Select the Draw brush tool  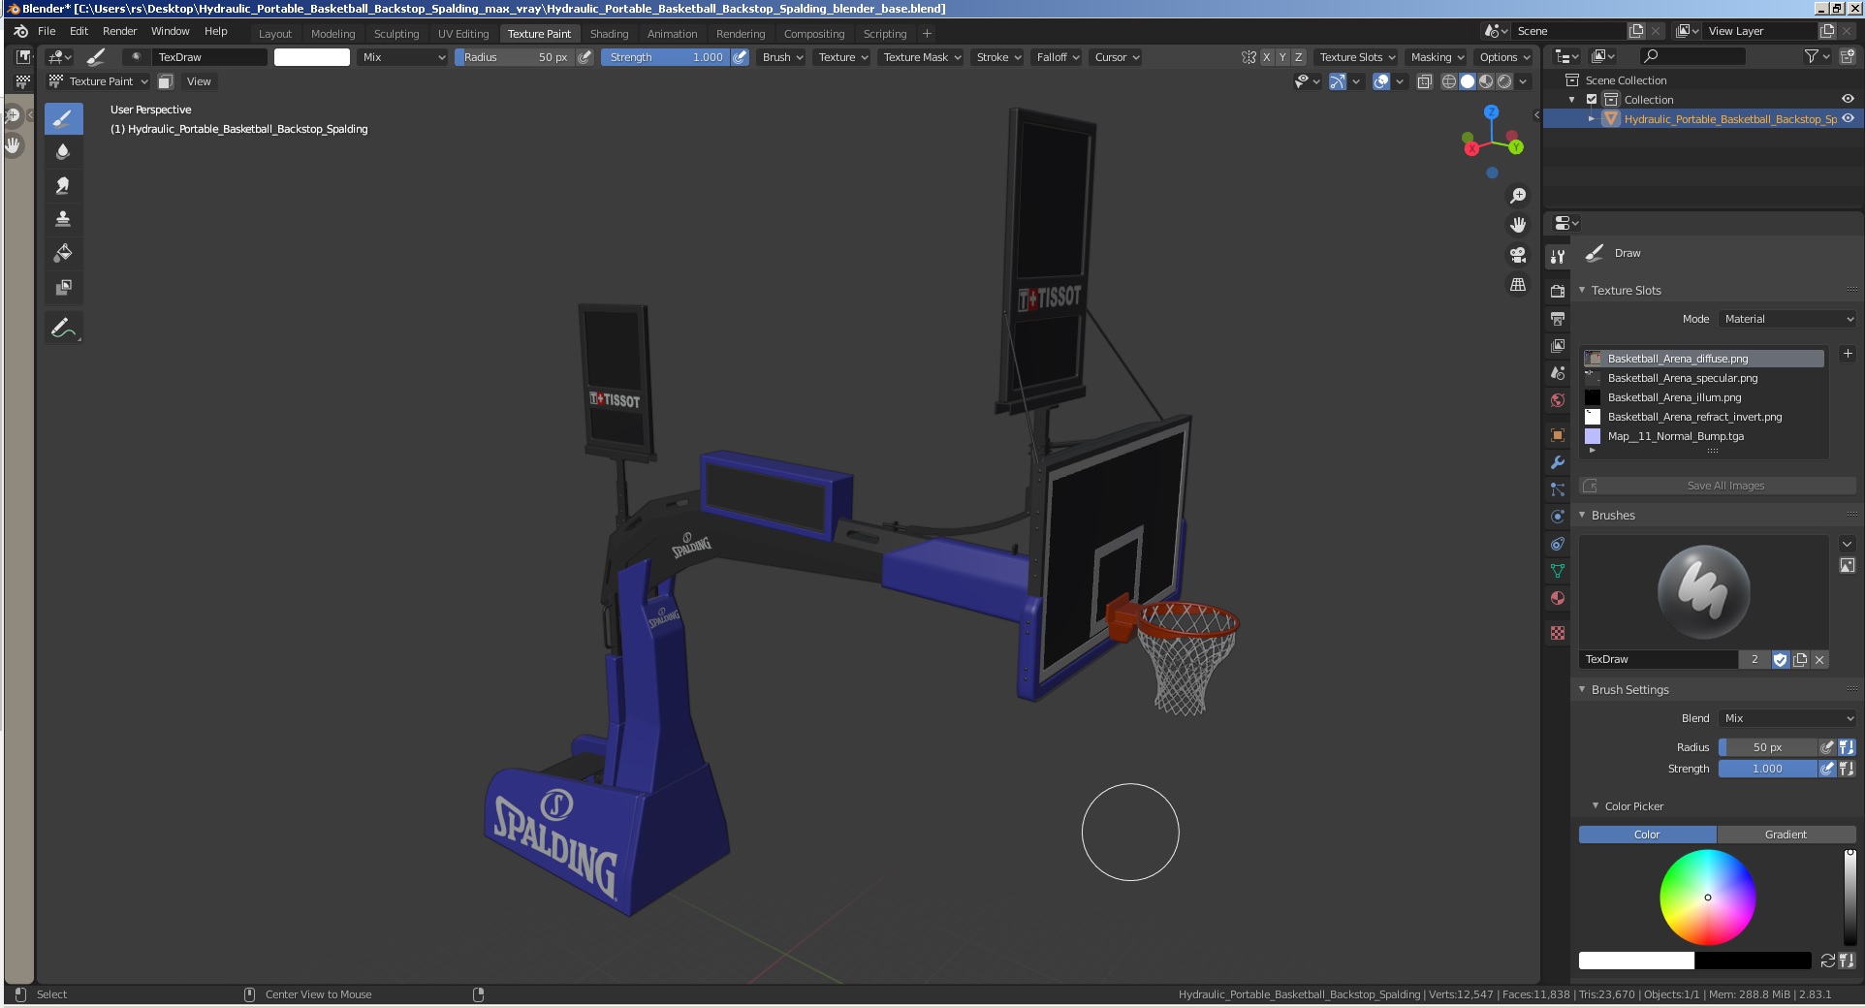pos(63,119)
